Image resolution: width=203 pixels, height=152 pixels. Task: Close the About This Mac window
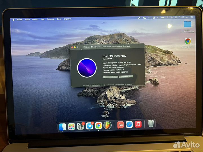(x=72, y=48)
